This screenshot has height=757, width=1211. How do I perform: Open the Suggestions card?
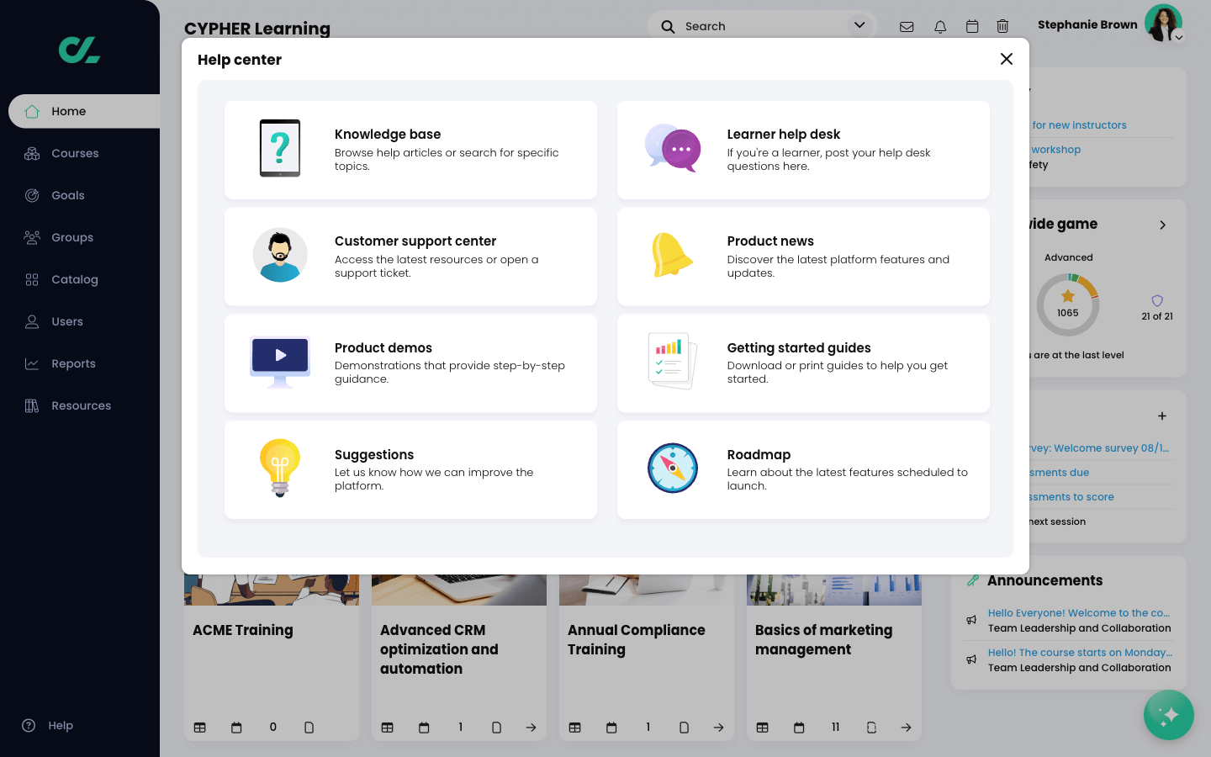coord(410,469)
